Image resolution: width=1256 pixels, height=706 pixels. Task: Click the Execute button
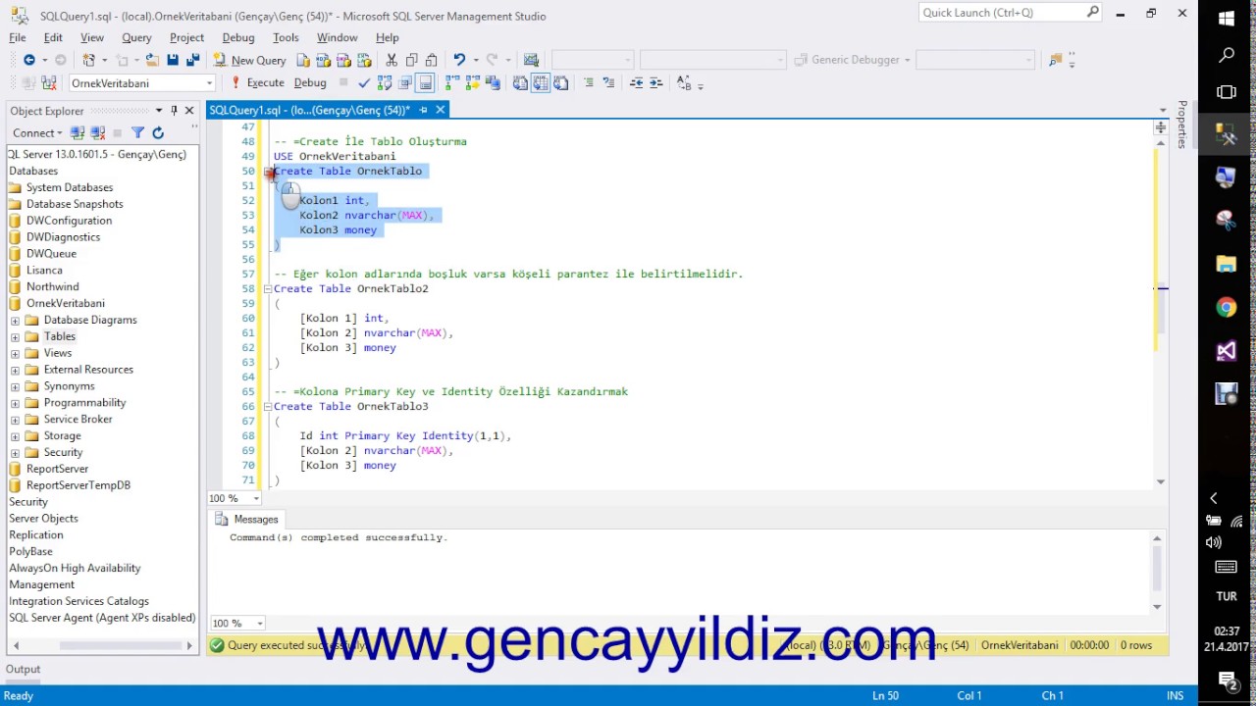(258, 83)
